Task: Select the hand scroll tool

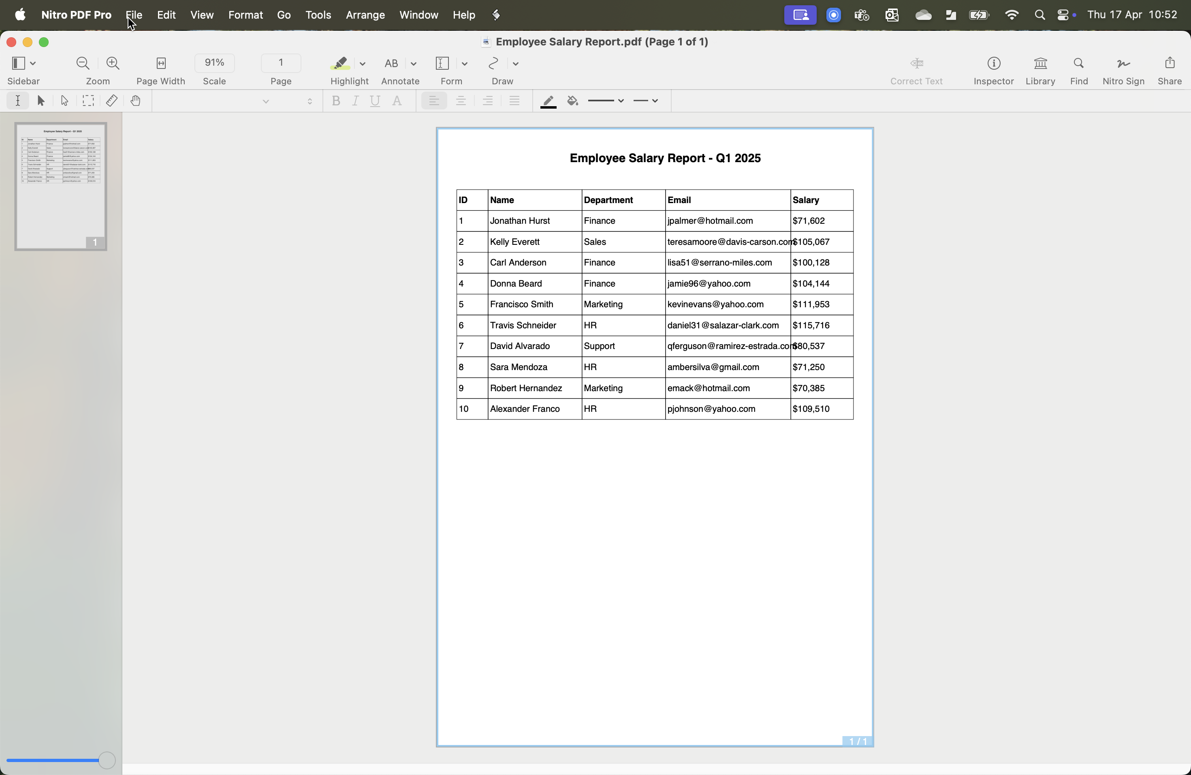Action: (x=135, y=101)
